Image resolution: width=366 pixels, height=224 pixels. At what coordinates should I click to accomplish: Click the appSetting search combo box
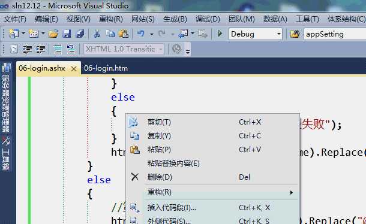click(x=335, y=34)
